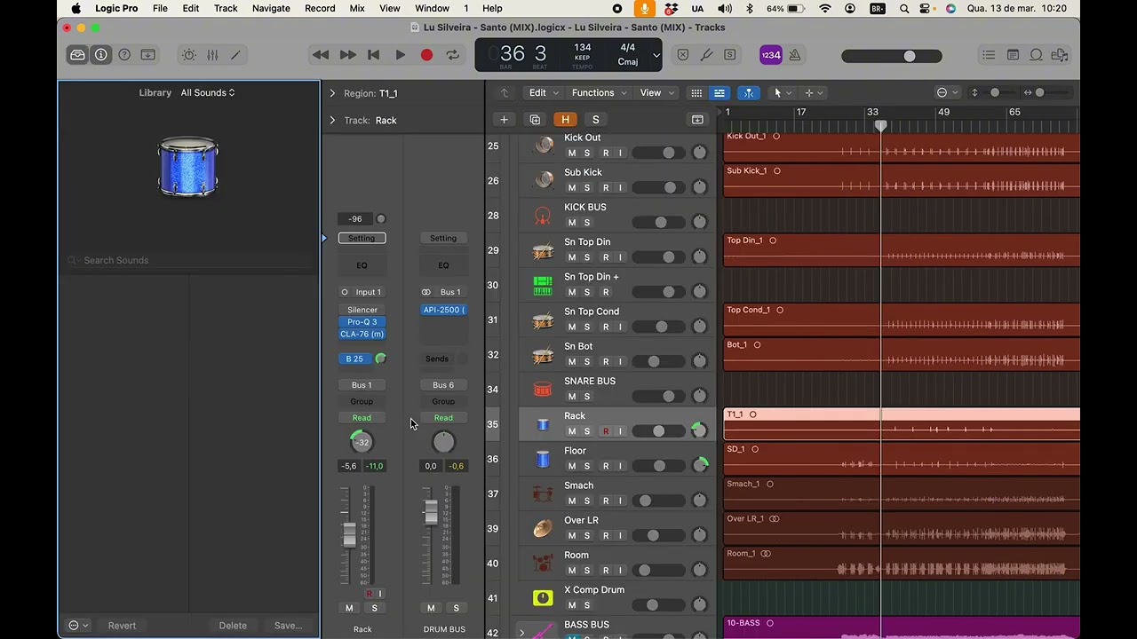Rewind the project with the rewind button
1137x639 pixels.
321,55
